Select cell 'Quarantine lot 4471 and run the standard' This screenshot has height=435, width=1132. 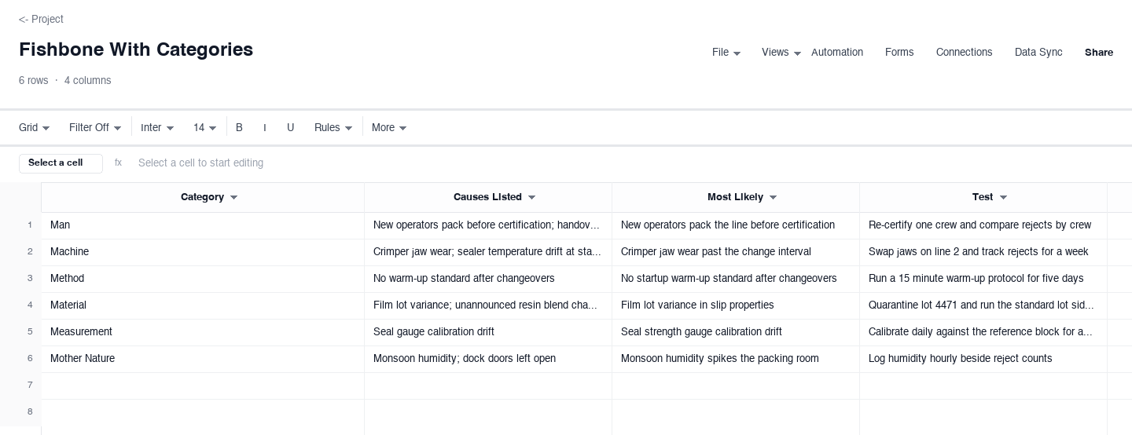[983, 305]
